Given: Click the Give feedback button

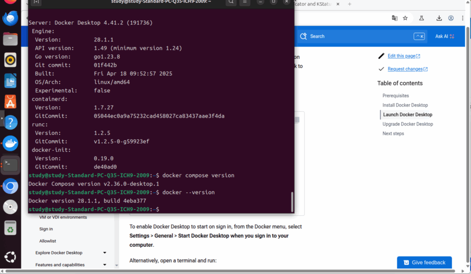Looking at the screenshot, I should coord(424,263).
